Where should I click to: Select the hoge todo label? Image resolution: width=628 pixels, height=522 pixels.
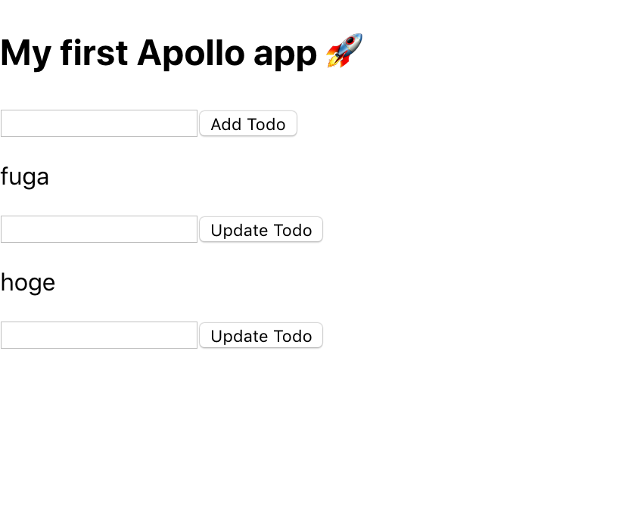point(28,282)
